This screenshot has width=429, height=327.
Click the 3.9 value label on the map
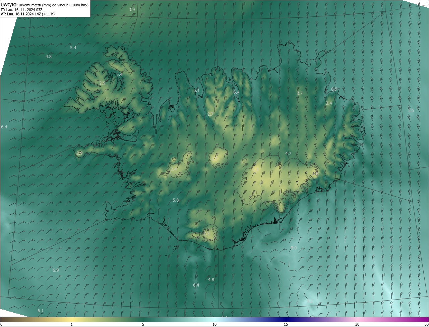[x=132, y=9]
